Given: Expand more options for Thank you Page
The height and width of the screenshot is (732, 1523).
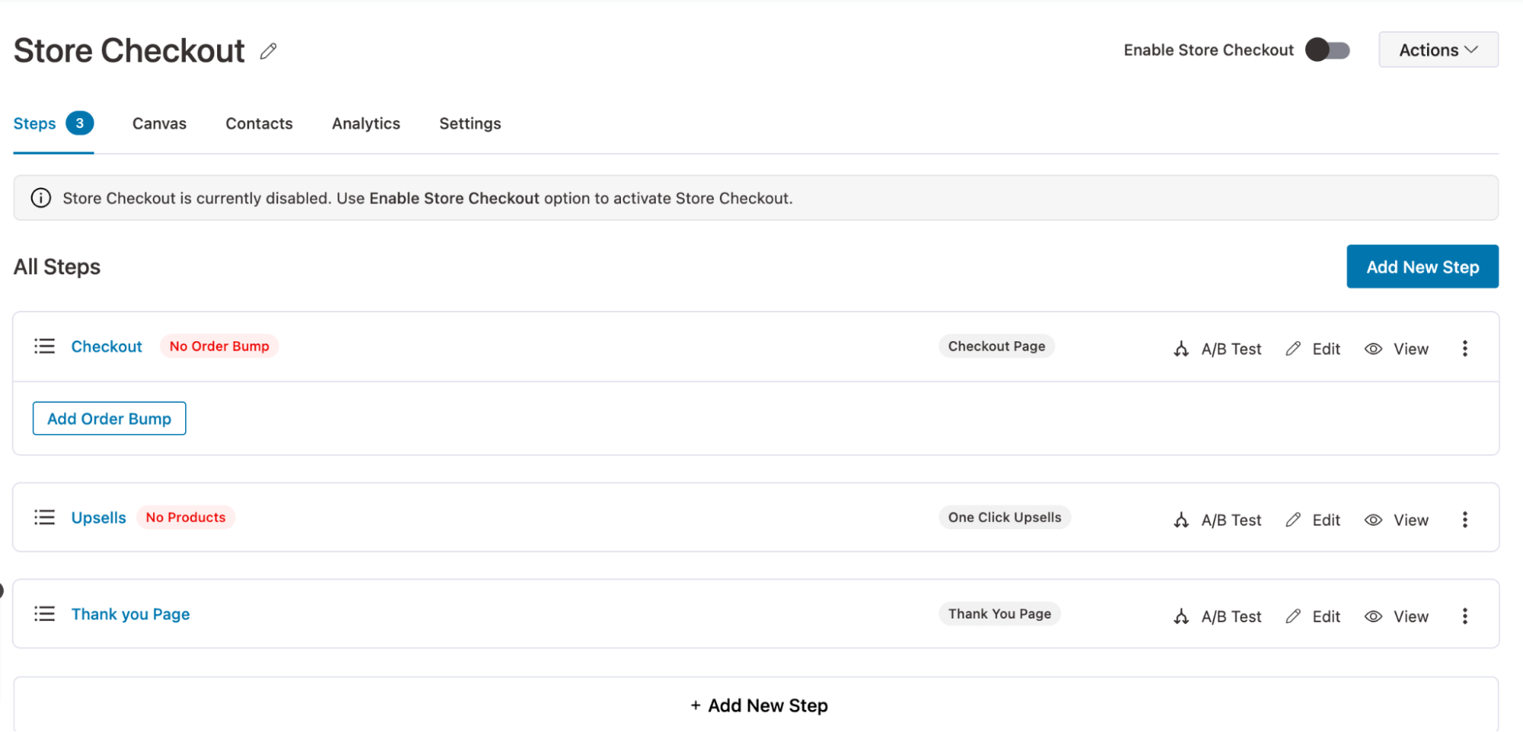Looking at the screenshot, I should click(x=1464, y=616).
